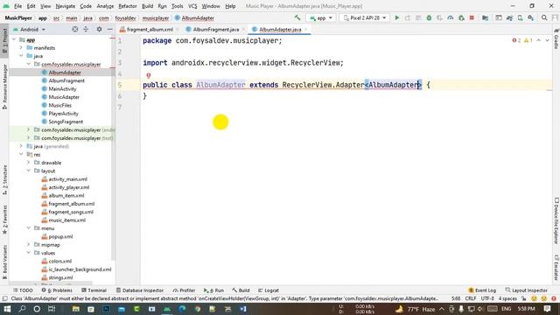Viewport: 560px width, 315px height.
Task: Open the VCS menu
Action: [192, 6]
